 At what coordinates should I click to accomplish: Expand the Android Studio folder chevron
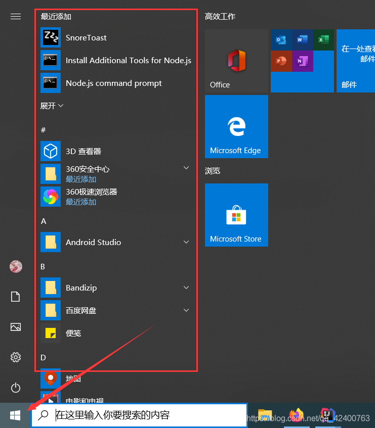pyautogui.click(x=186, y=242)
